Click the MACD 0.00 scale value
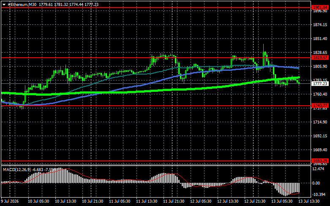Viewport: 330px width, 206px height. click(316, 183)
